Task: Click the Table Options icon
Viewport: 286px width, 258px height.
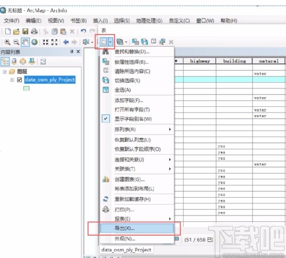Action: click(104, 42)
